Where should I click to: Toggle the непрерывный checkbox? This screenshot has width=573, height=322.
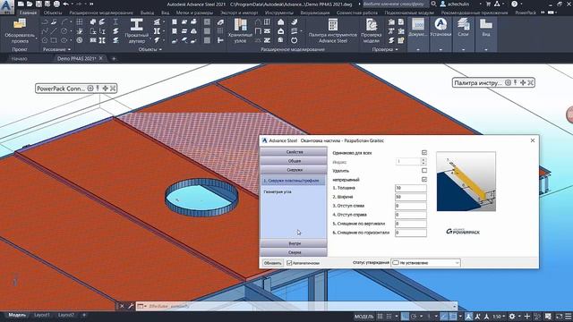pyautogui.click(x=423, y=179)
